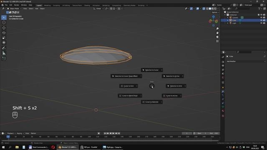Open the Texture properties checker tab

coord(223,116)
